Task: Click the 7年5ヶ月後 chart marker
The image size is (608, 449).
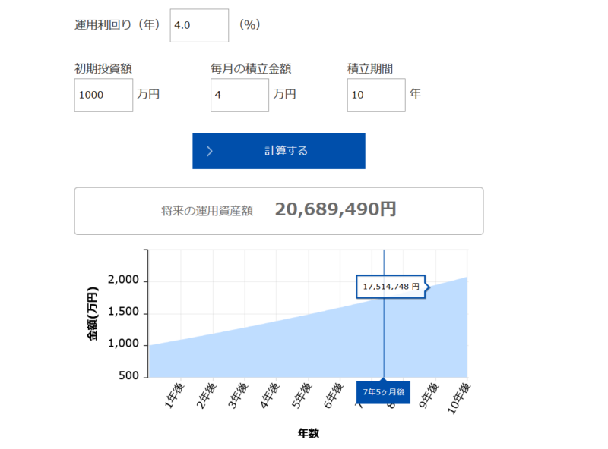Action: coord(383,392)
